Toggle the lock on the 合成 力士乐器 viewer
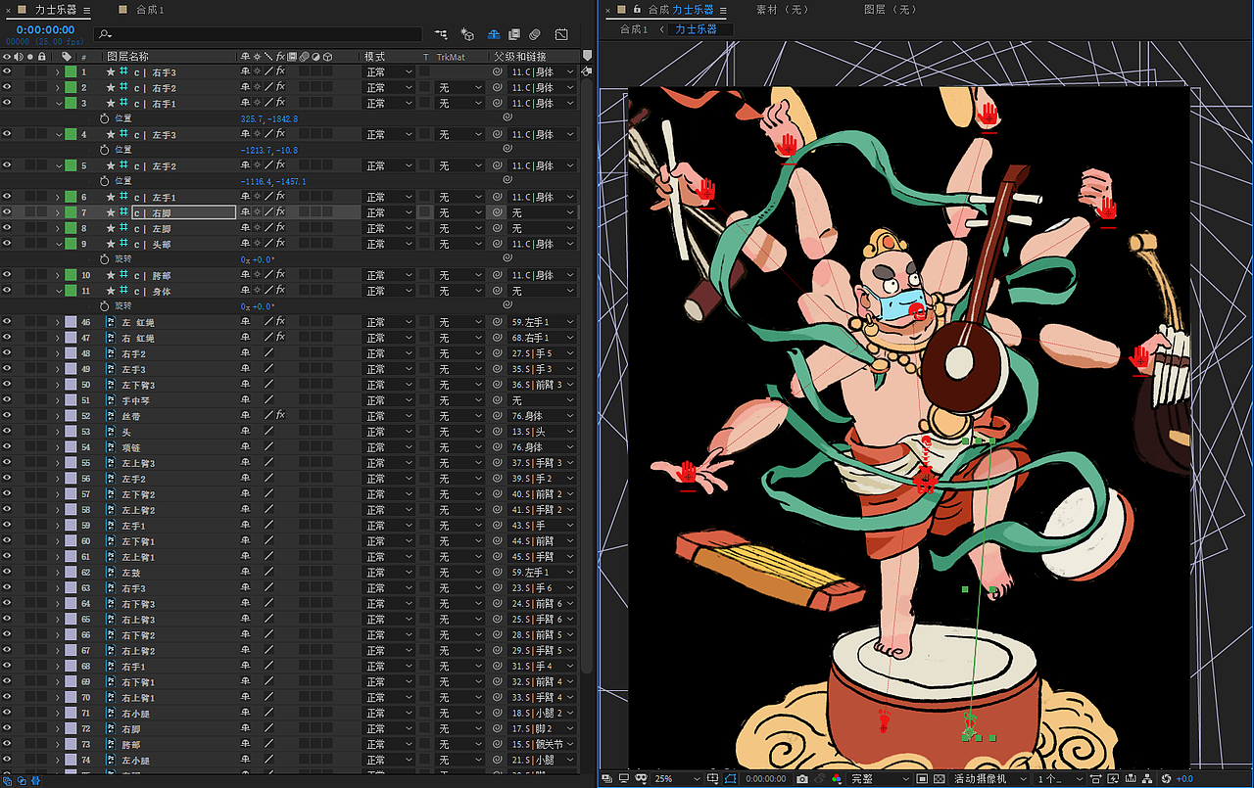Image resolution: width=1254 pixels, height=788 pixels. [637, 10]
